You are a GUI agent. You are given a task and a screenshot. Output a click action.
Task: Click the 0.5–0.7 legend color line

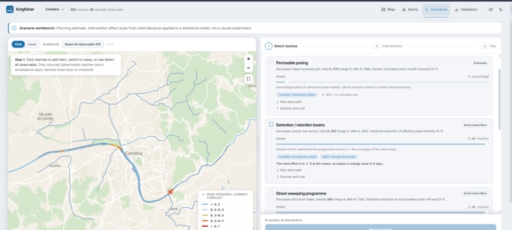(205, 221)
